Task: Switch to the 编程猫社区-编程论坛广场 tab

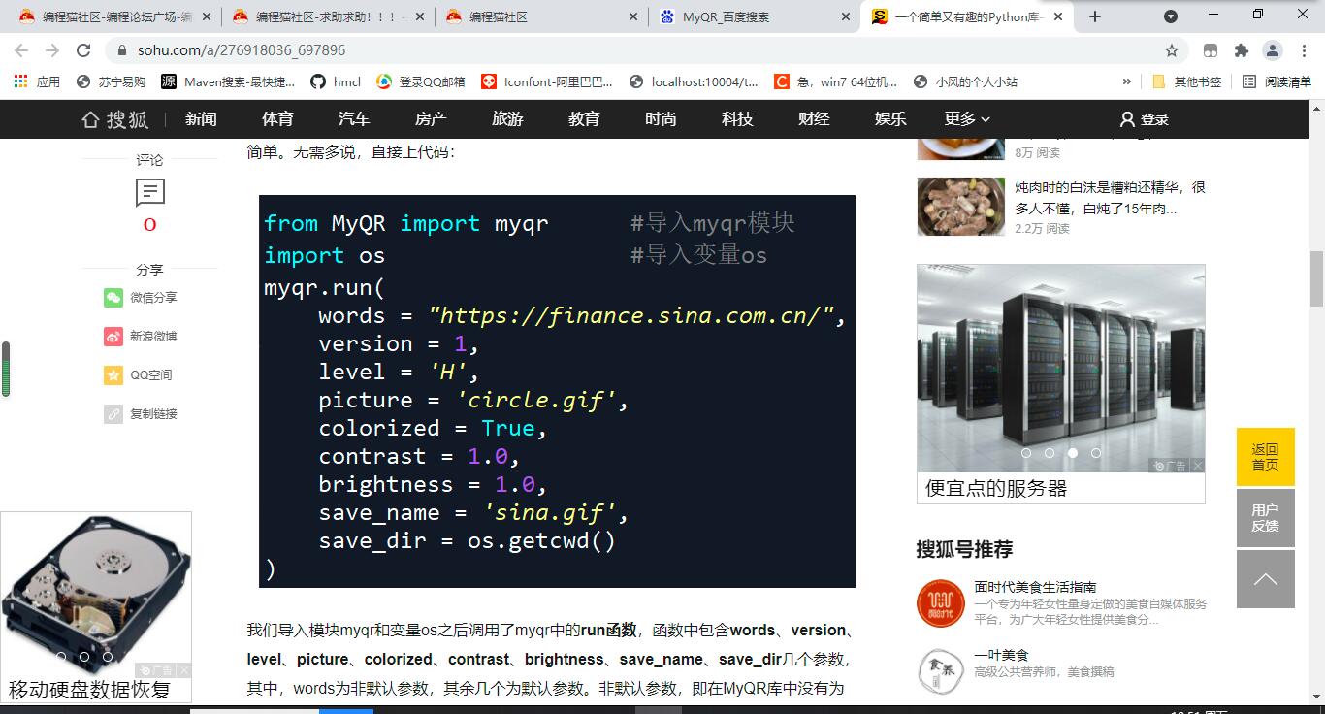Action: (106, 16)
